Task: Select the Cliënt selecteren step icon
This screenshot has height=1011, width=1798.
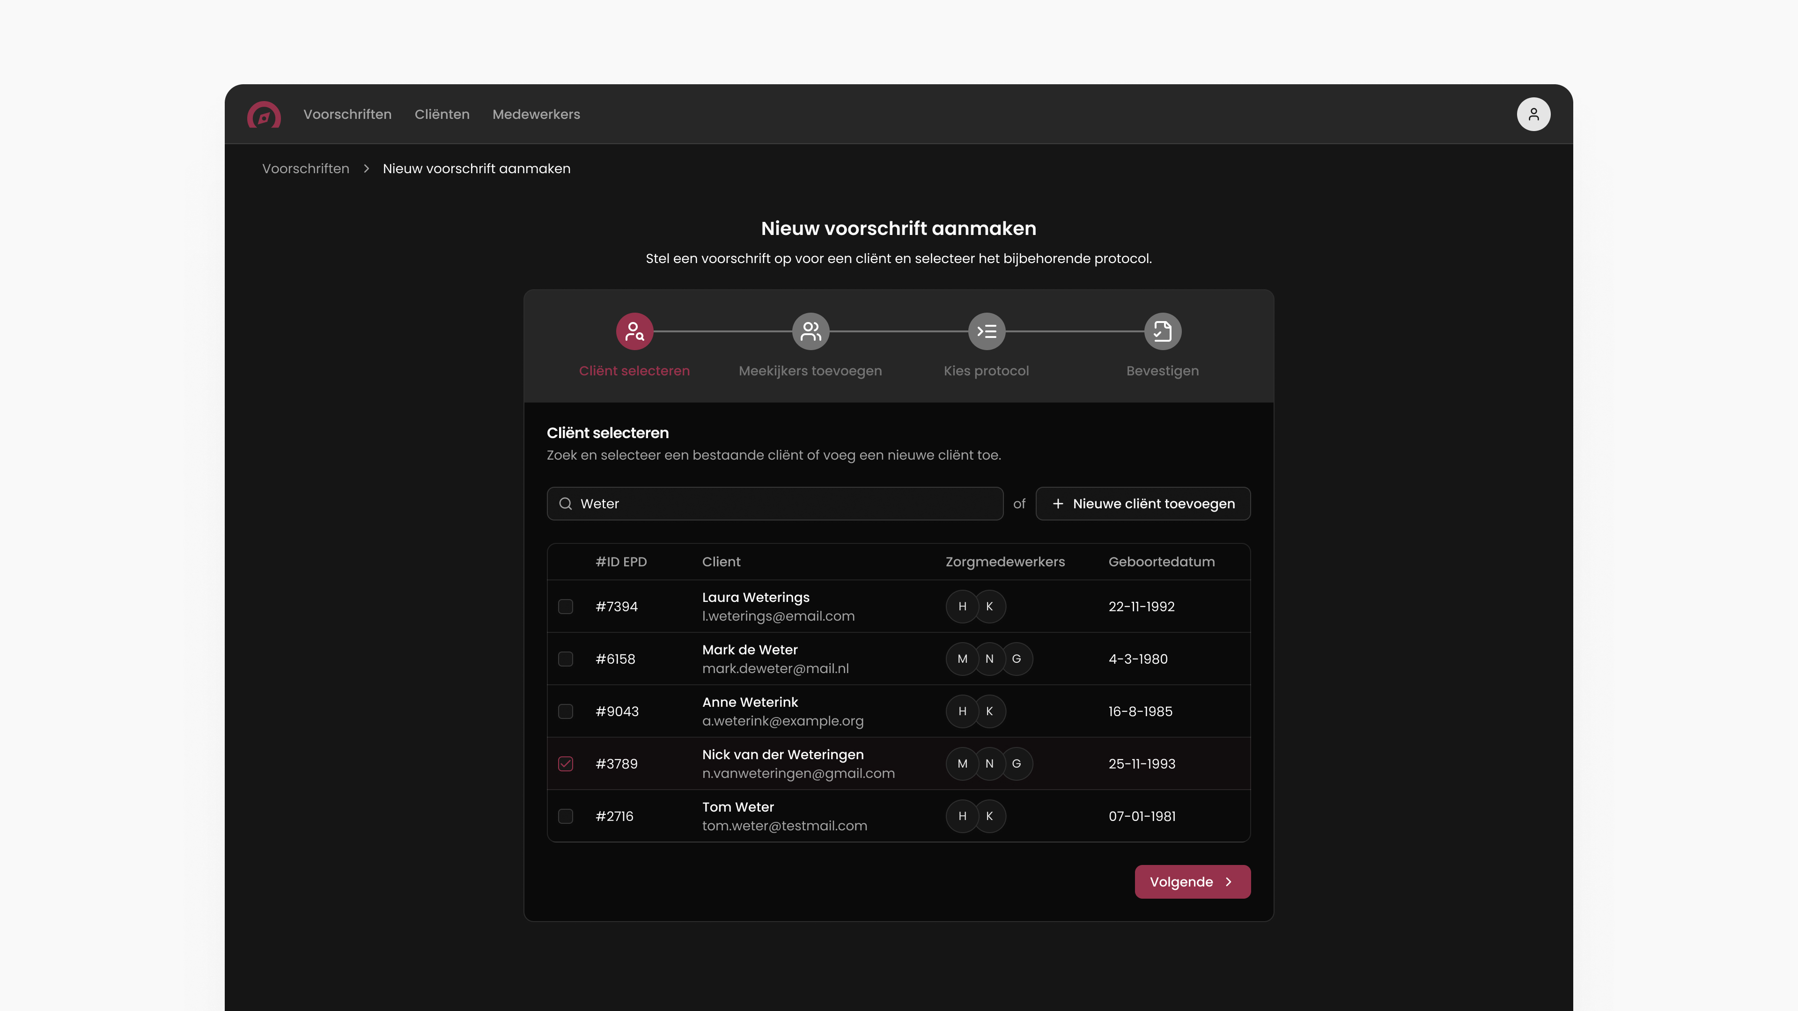Action: point(634,331)
